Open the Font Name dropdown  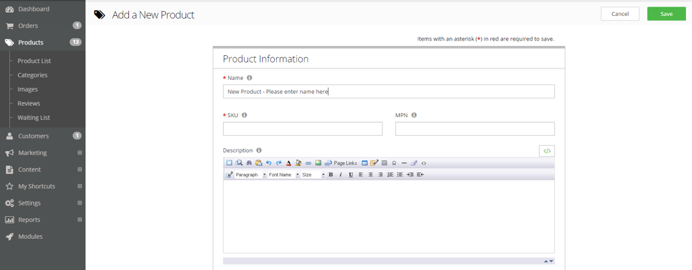pos(283,175)
